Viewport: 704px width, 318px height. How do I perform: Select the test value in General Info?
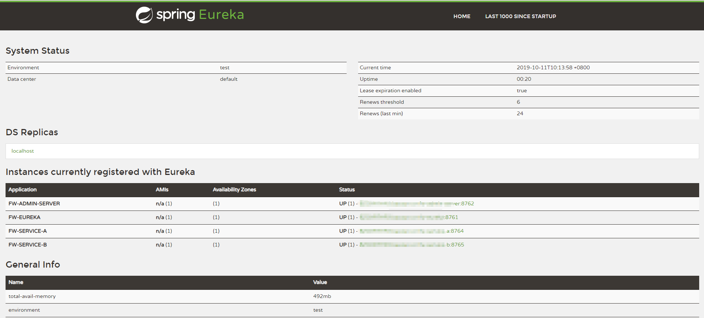tap(318, 310)
